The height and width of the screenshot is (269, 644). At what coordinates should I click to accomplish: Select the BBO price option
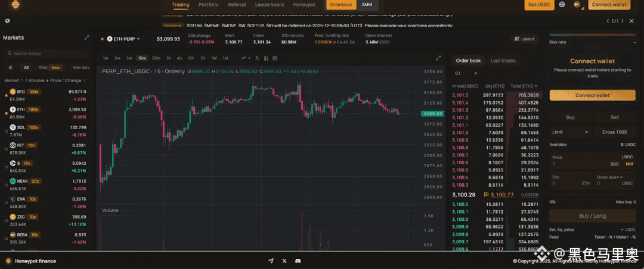(614, 164)
